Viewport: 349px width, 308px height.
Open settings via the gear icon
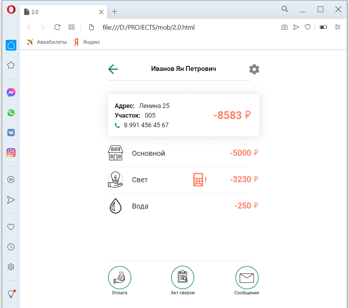pyautogui.click(x=254, y=69)
